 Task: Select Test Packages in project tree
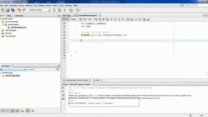[x=11, y=30]
